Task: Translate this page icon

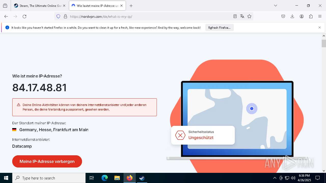Action: pos(242,16)
